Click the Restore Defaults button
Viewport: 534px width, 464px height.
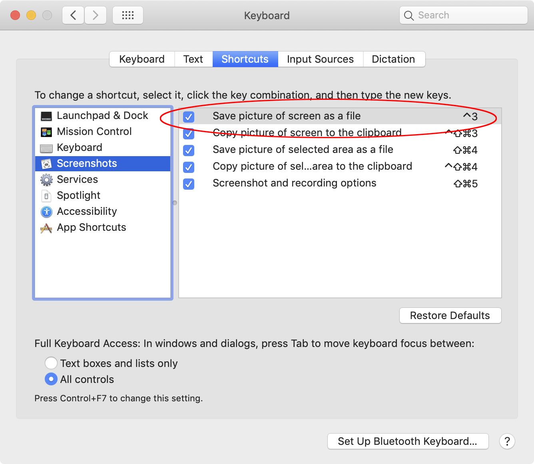(450, 315)
